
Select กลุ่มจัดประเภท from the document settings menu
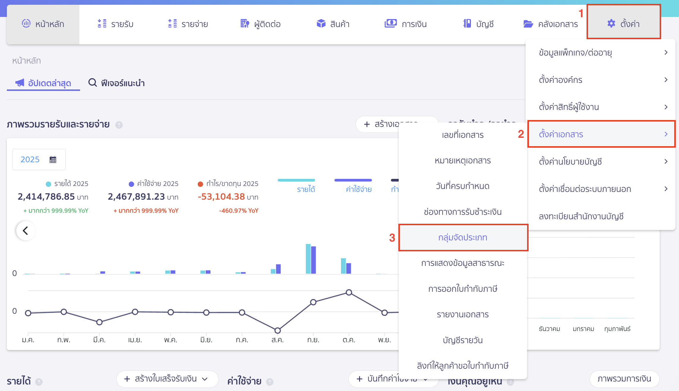click(x=463, y=237)
